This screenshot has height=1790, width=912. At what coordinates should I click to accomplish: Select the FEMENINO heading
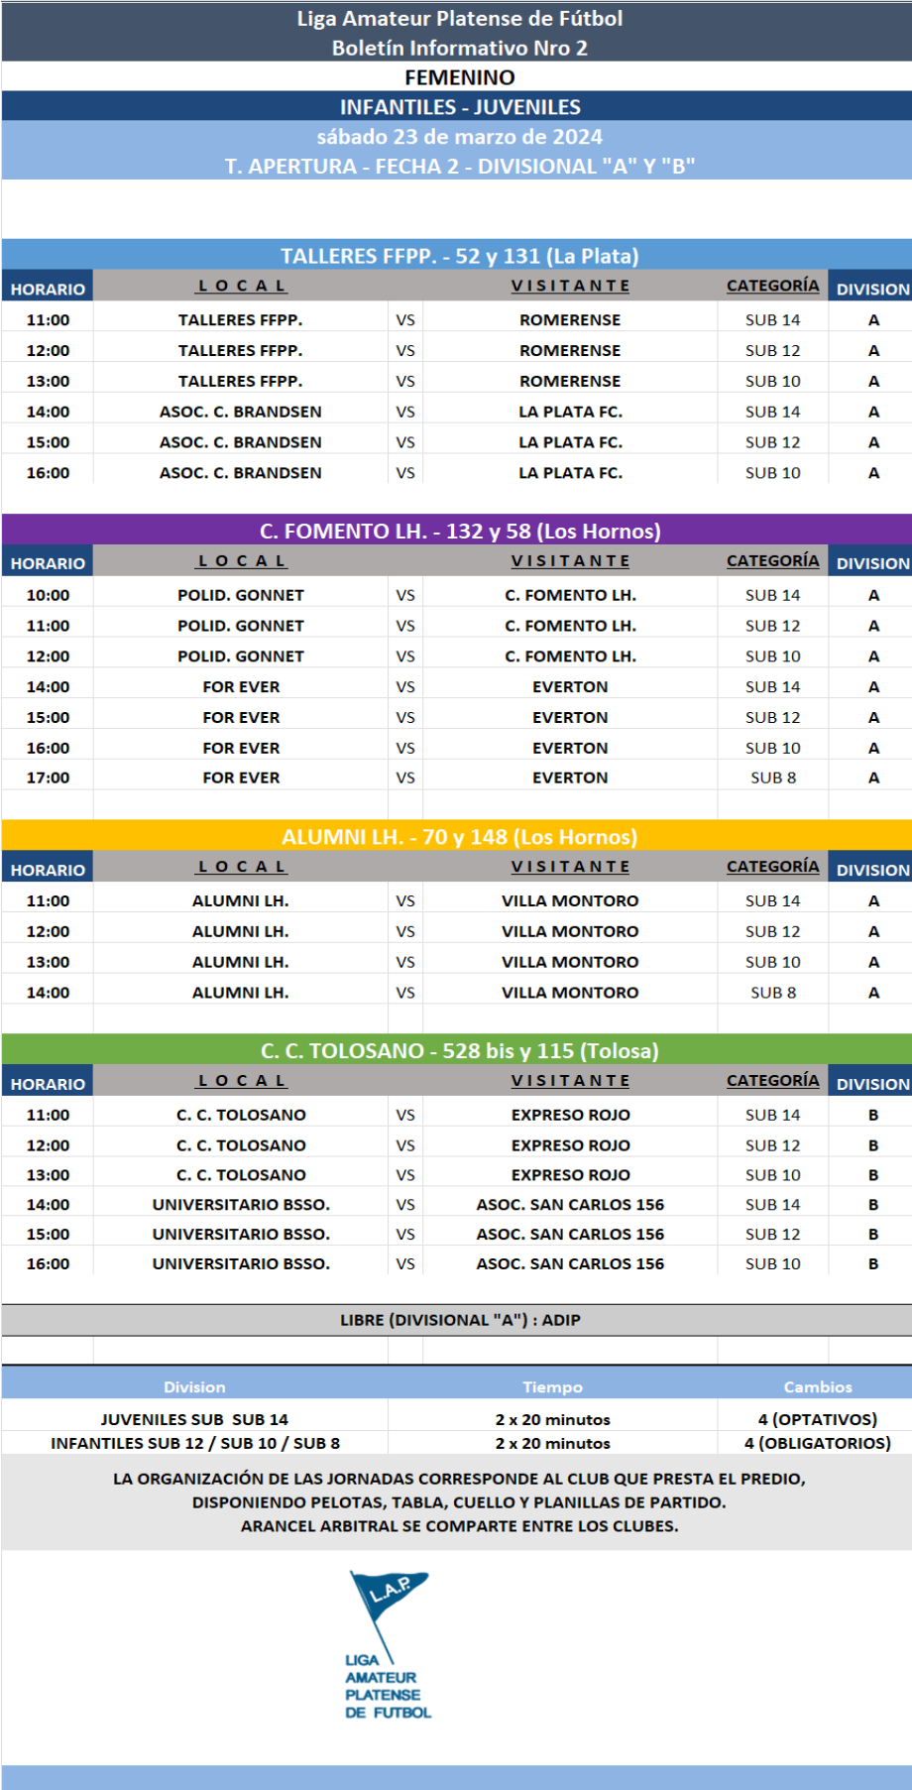(459, 77)
